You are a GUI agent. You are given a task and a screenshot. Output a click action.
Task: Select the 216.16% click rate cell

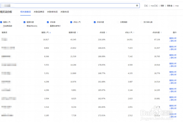pos(102,39)
